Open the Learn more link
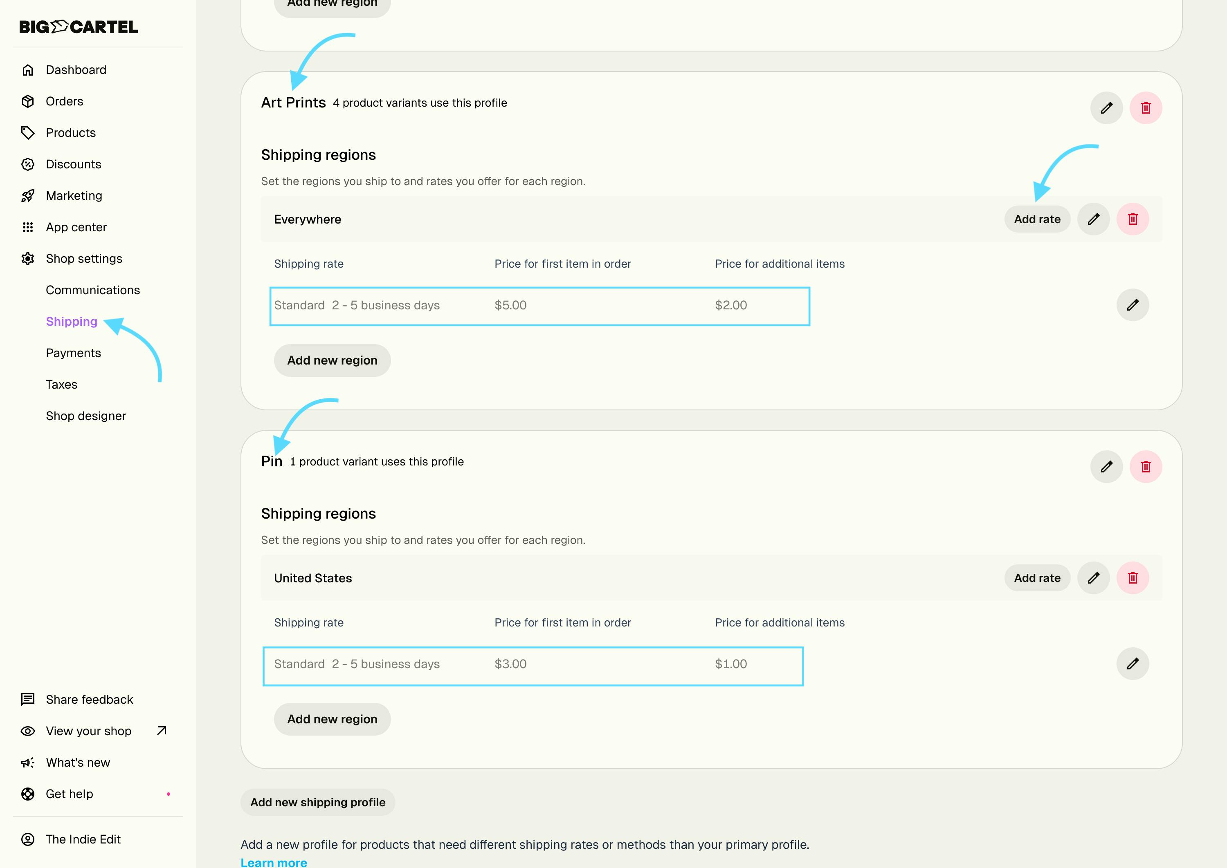 click(x=273, y=862)
